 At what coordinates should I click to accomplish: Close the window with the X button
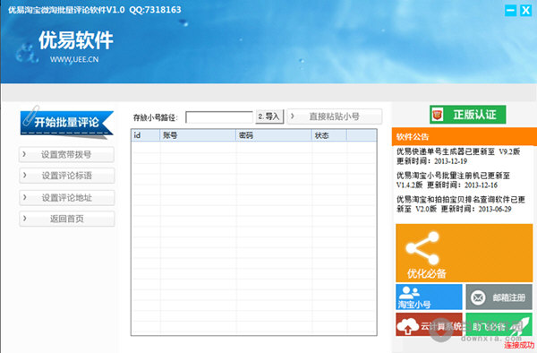(x=525, y=10)
